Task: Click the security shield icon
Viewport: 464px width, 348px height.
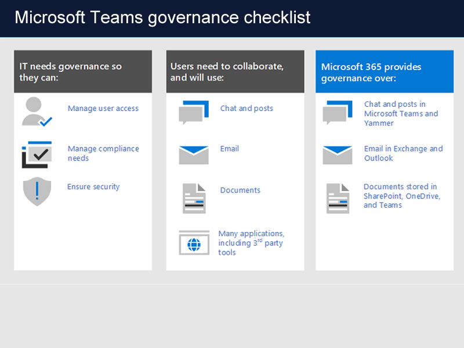Action: [x=37, y=191]
